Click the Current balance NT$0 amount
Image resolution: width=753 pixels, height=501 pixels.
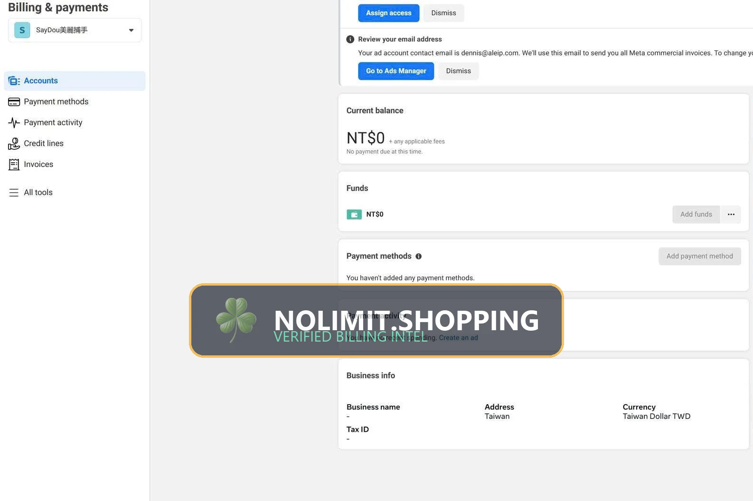(x=366, y=138)
